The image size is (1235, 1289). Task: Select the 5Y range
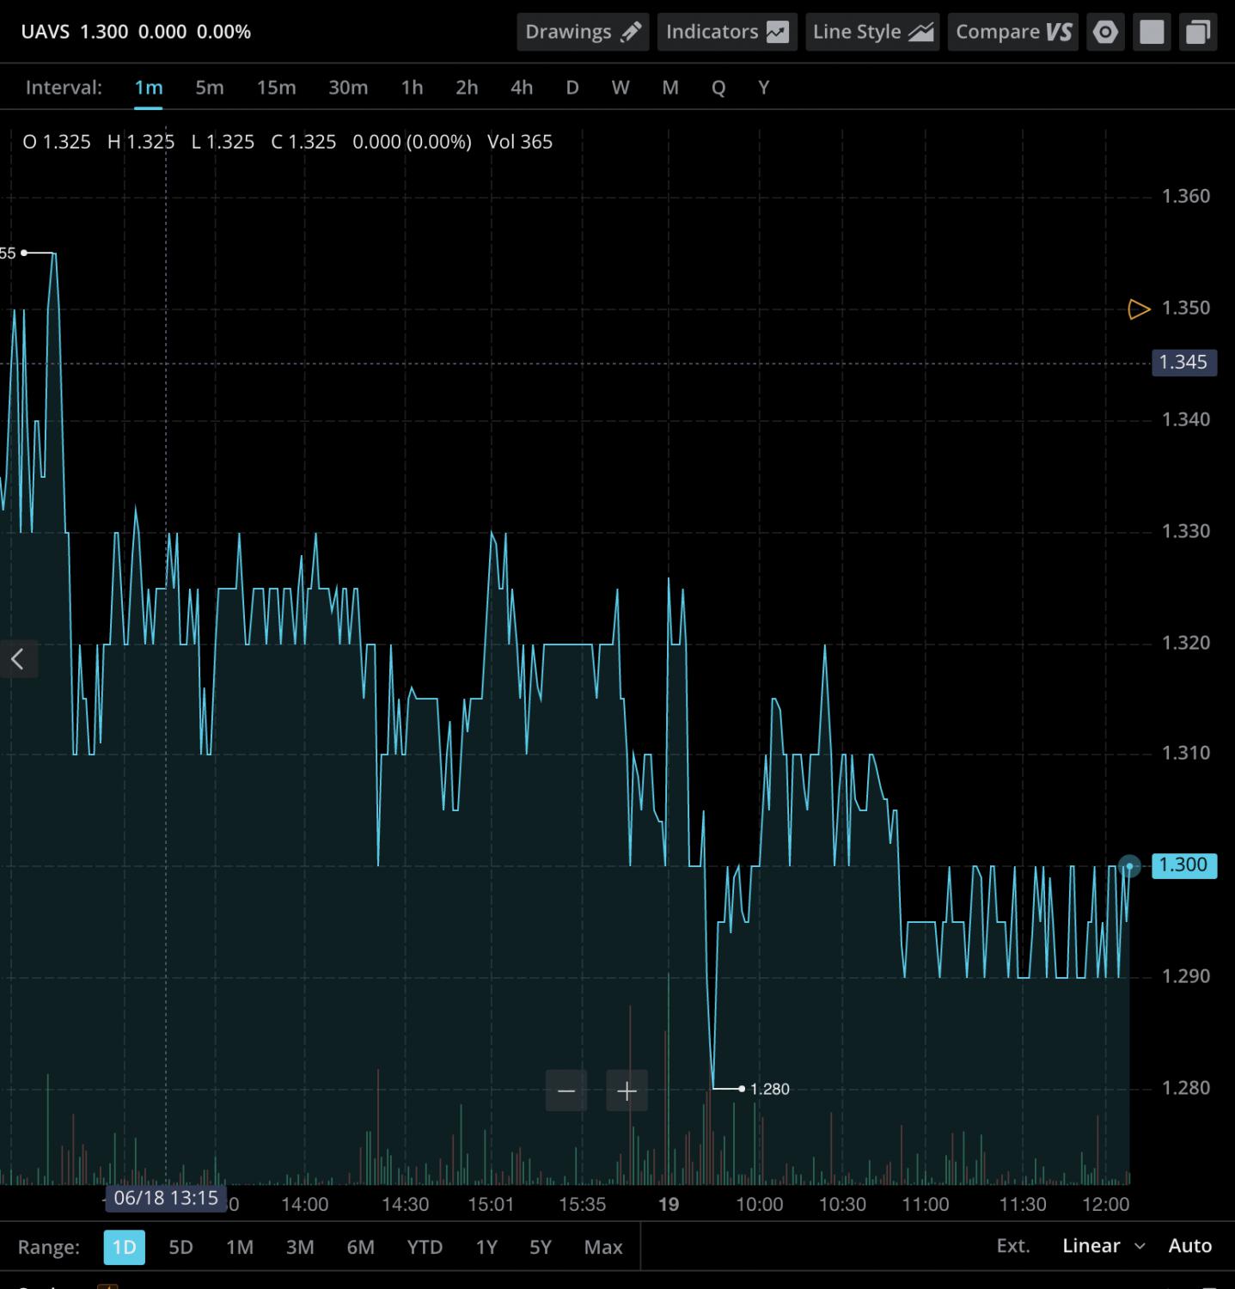tap(541, 1247)
